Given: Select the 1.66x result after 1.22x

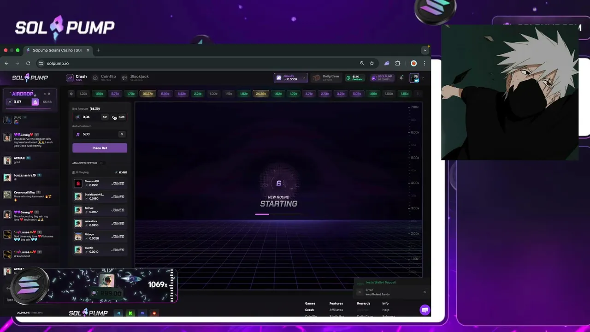Looking at the screenshot, I should (99, 94).
